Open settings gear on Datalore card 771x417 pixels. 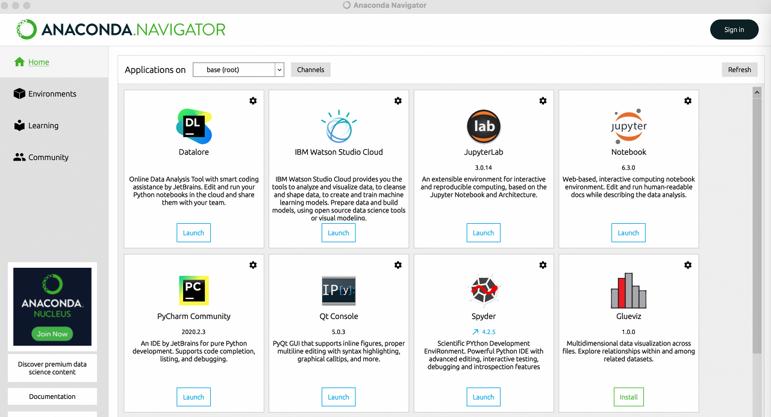[253, 101]
